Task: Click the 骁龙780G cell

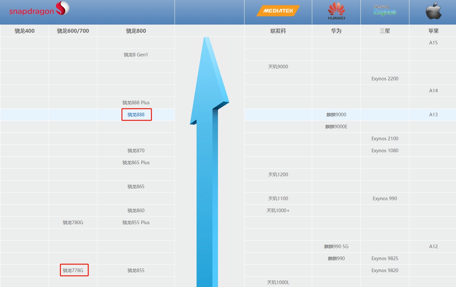Action: [73, 223]
